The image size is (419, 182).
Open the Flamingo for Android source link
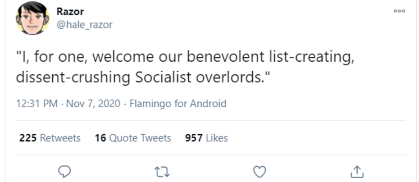coord(178,104)
